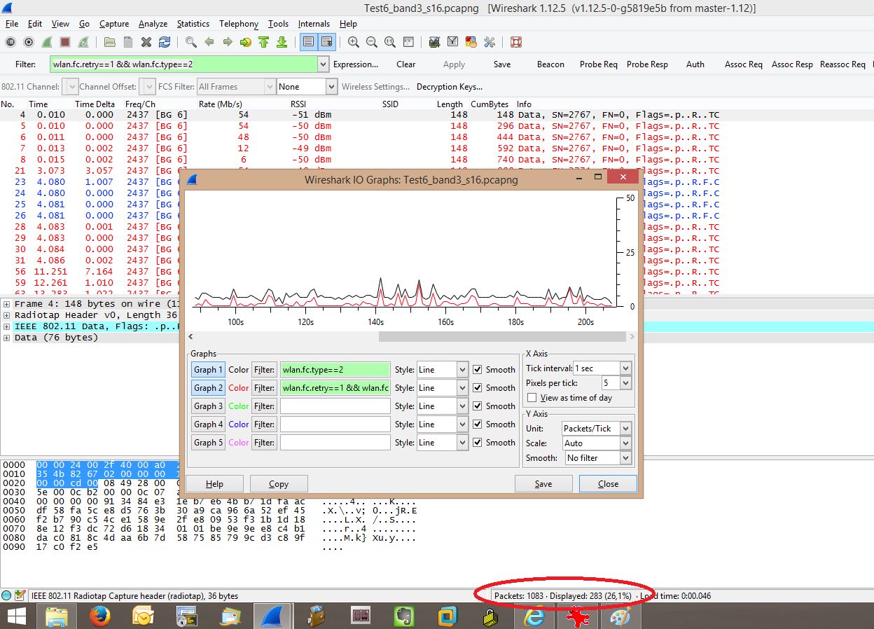
Task: Toggle Smooth checkbox for Graph 2
Action: (478, 387)
